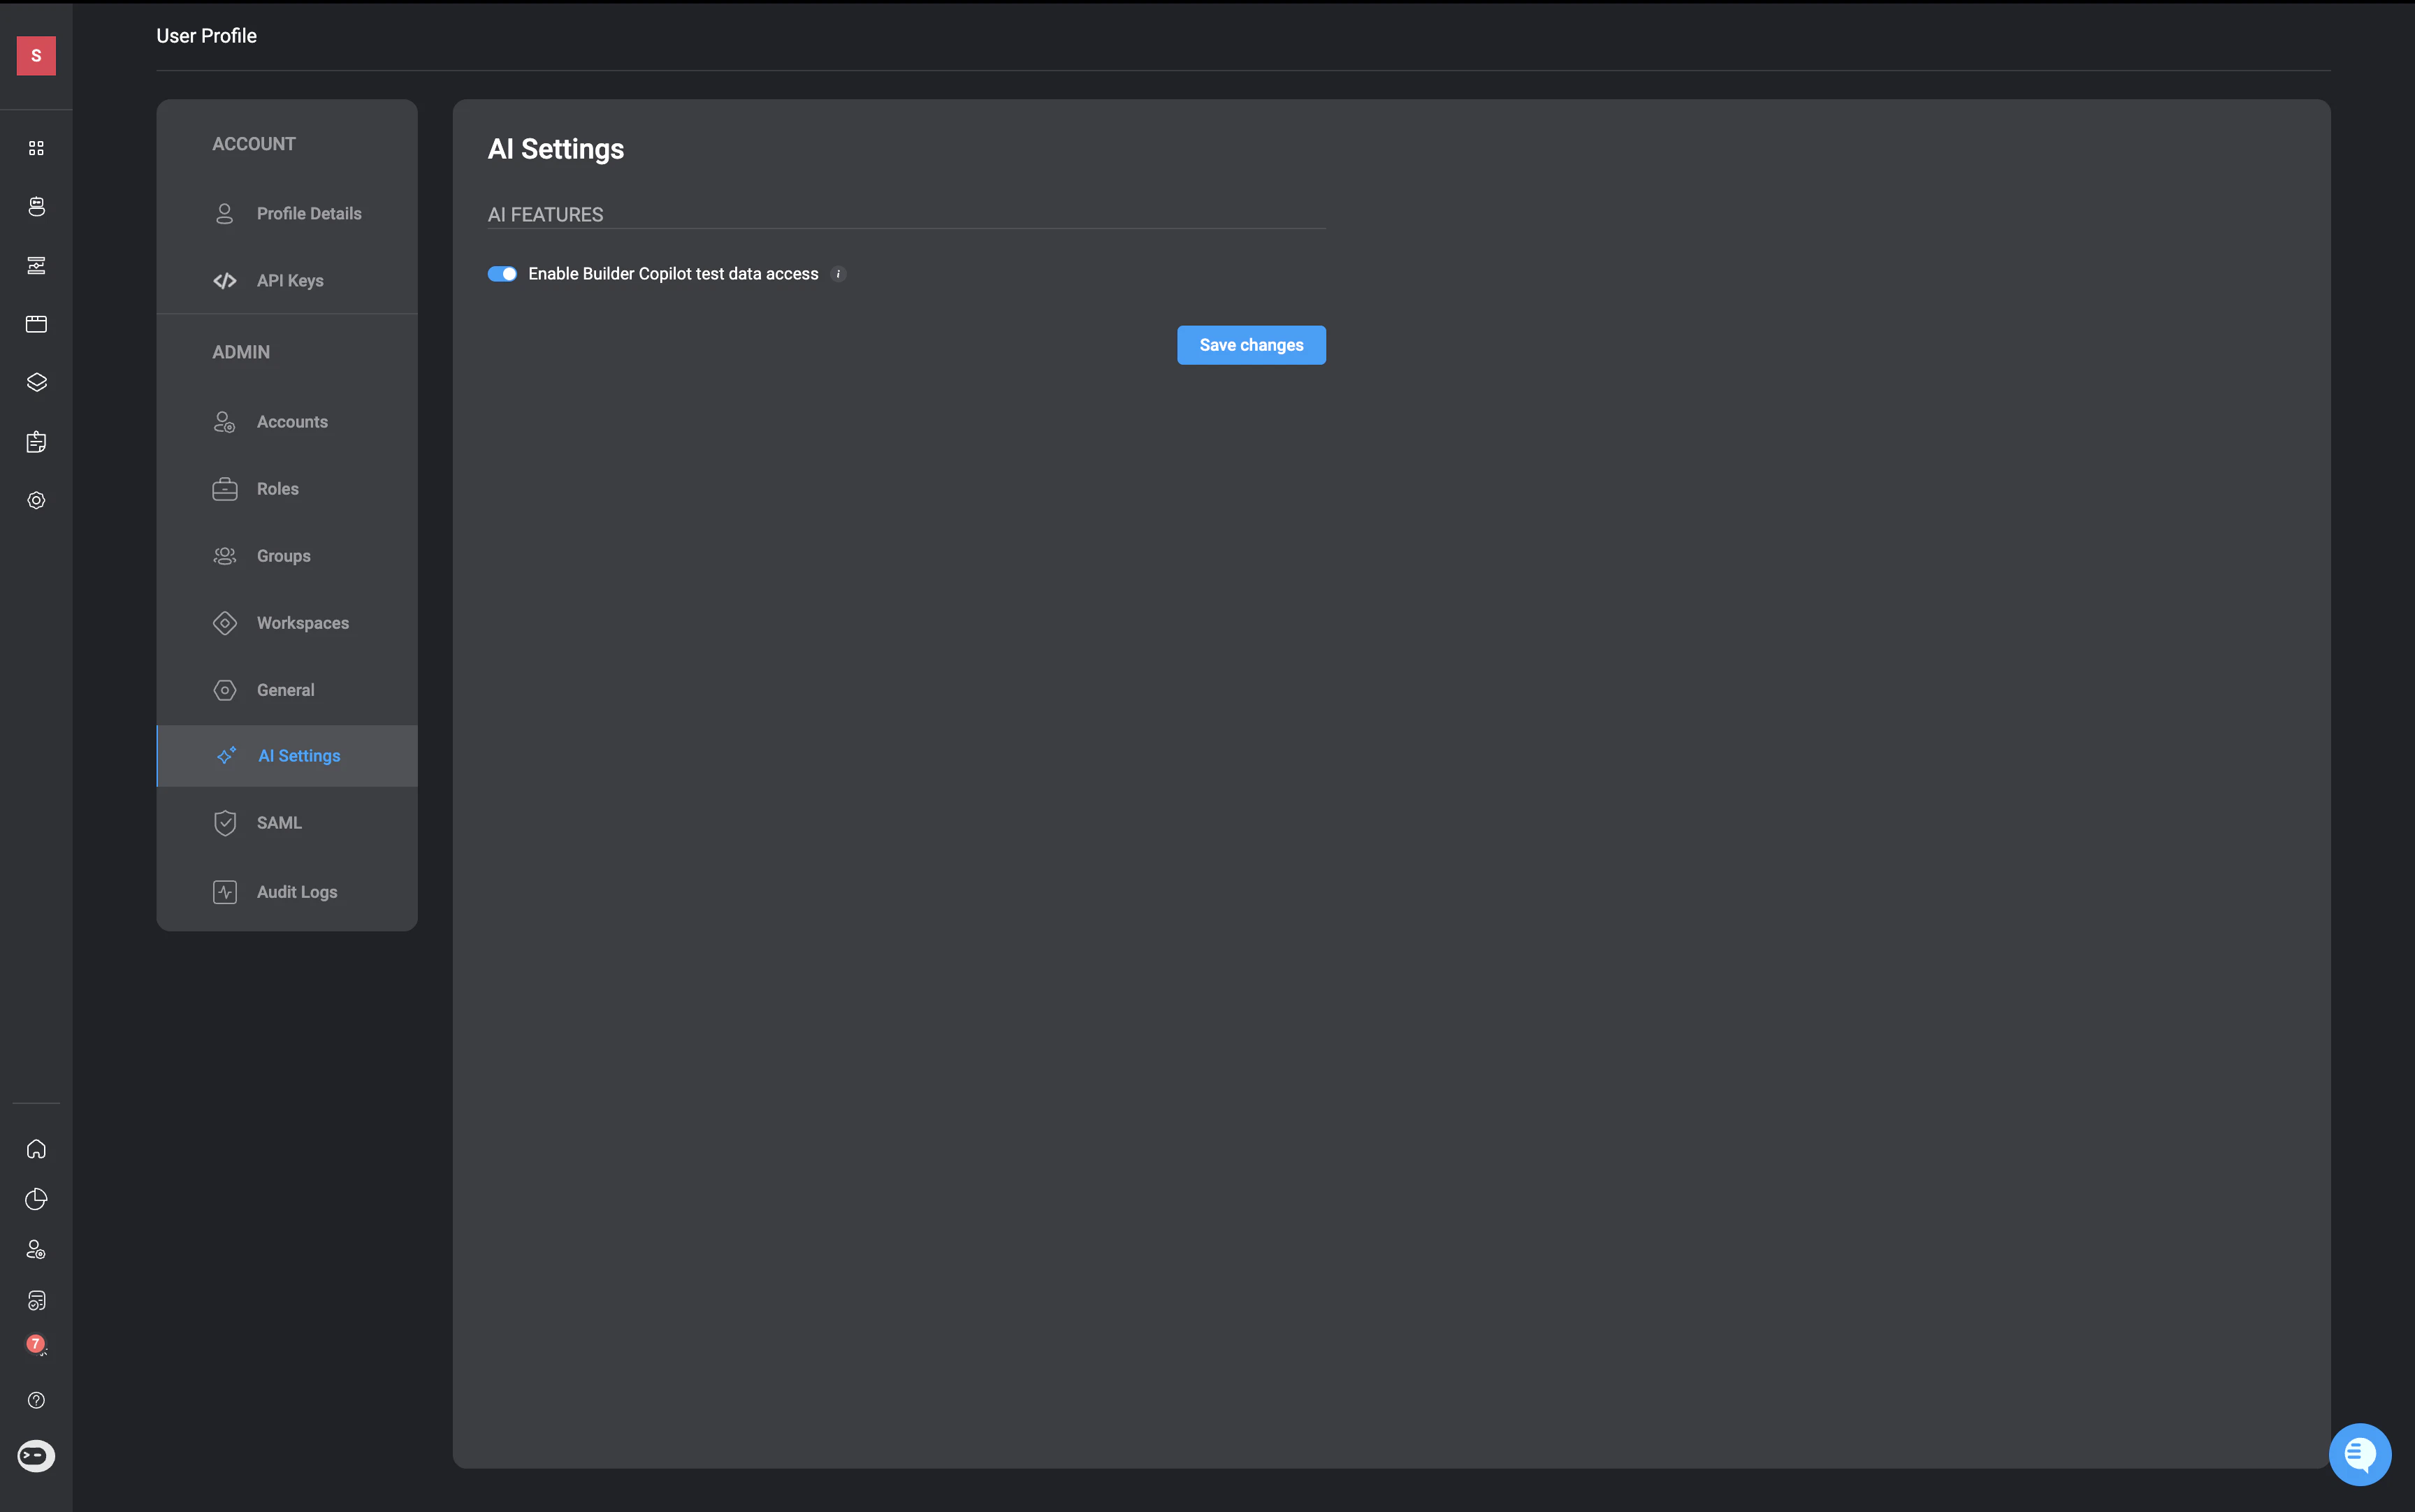The width and height of the screenshot is (2415, 1512).
Task: Go to Accounts admin page
Action: pos(291,422)
